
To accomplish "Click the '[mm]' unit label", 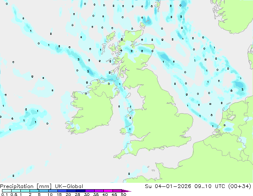I will [44, 186].
